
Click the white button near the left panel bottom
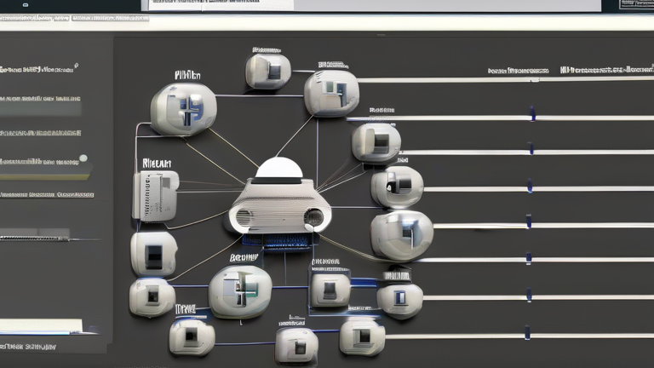41,325
